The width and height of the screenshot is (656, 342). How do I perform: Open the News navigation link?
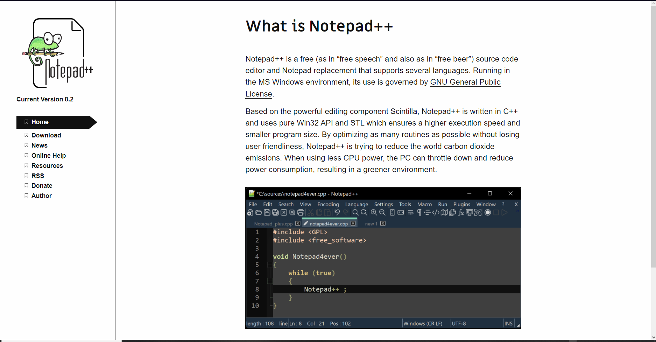pyautogui.click(x=40, y=145)
